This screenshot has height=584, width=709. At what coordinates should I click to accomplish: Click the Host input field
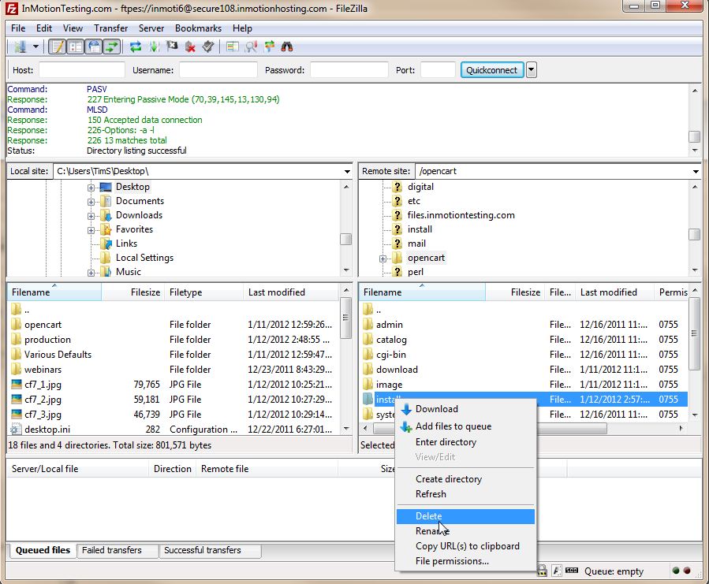point(81,70)
